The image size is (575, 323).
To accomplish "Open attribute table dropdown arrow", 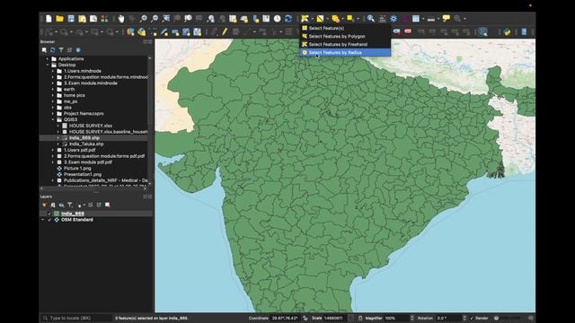I will coord(423,19).
